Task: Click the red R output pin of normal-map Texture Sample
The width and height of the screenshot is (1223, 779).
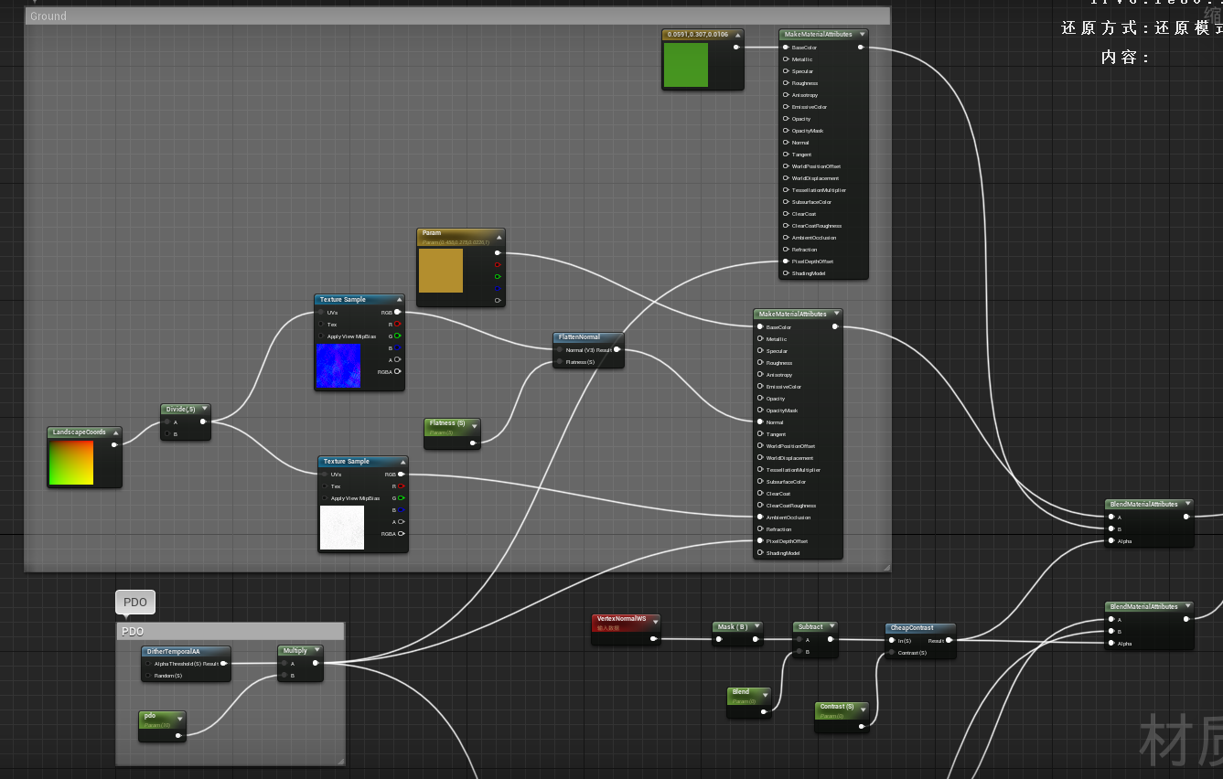Action: tap(397, 324)
